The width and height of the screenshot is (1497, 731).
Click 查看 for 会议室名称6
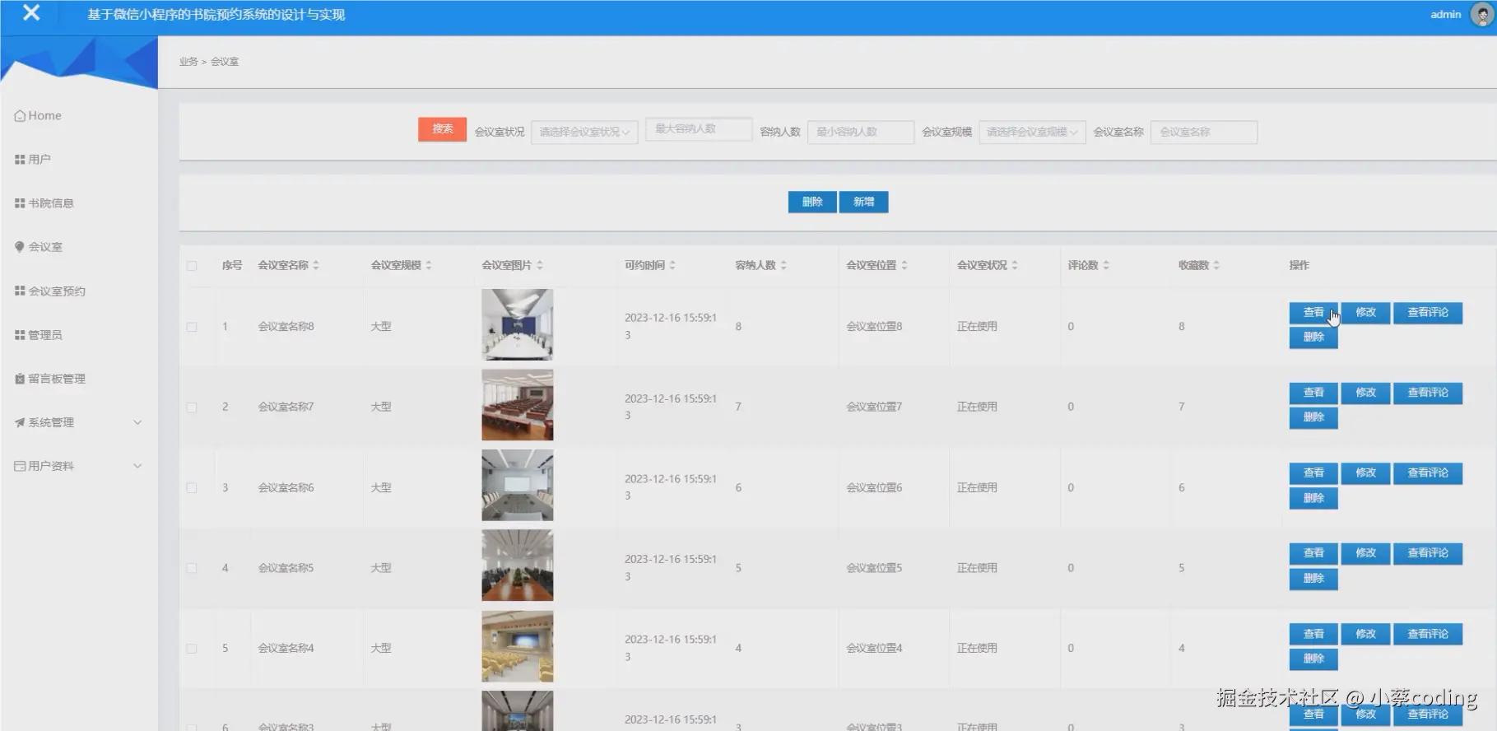point(1313,473)
